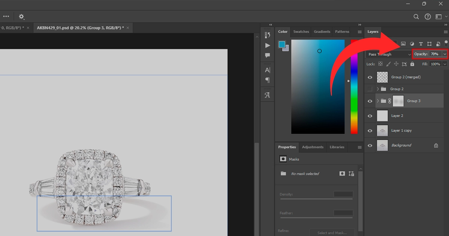Click the Search magnifier icon
449x236 pixels.
[416, 17]
